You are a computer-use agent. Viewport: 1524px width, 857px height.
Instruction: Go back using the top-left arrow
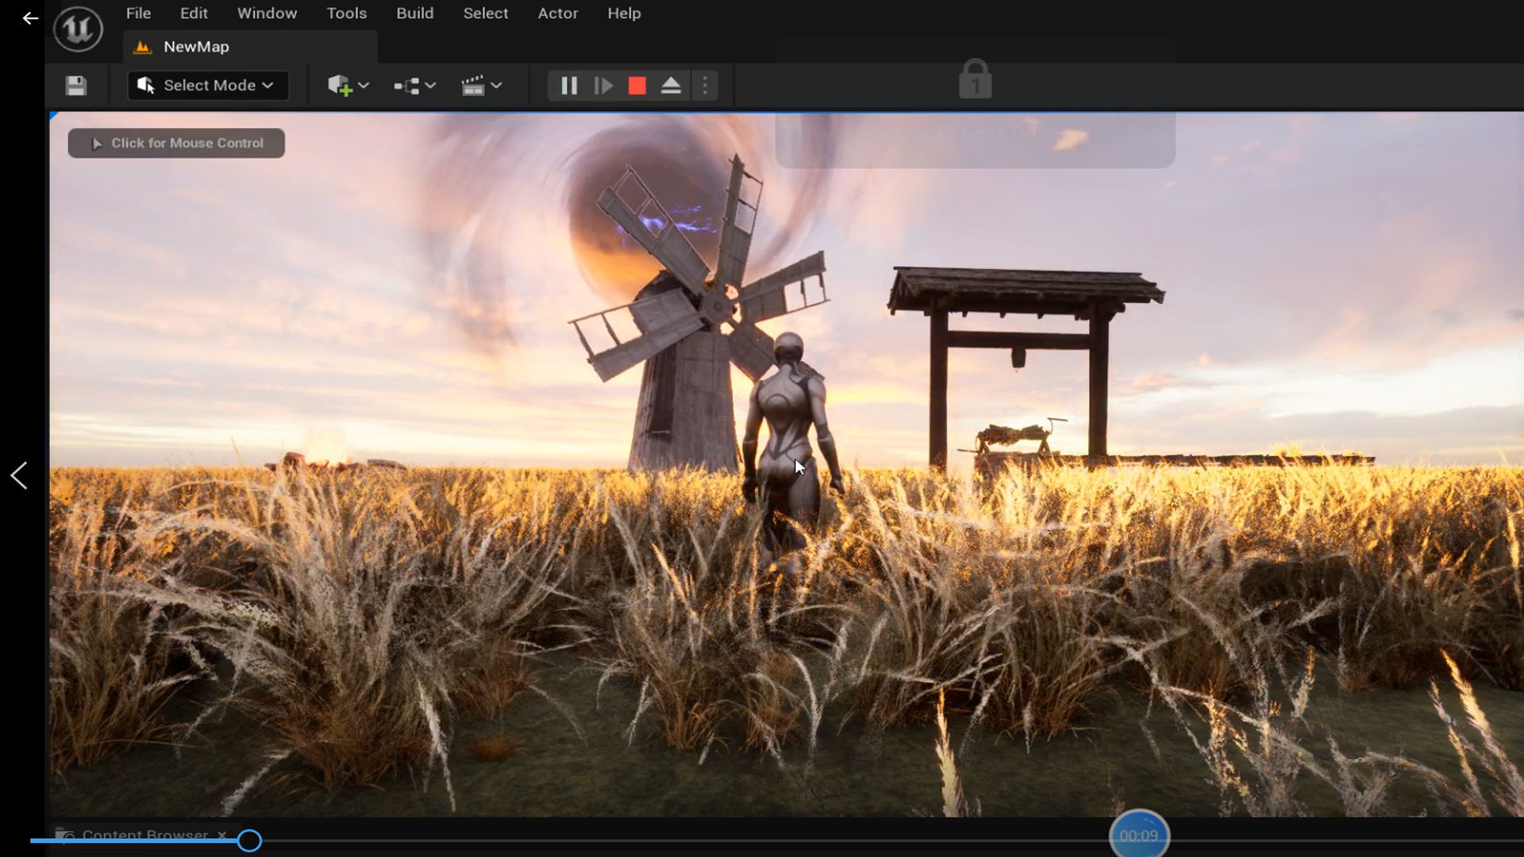point(30,18)
